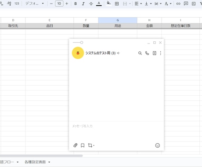Insert a comment from the toolbar

[186, 4]
